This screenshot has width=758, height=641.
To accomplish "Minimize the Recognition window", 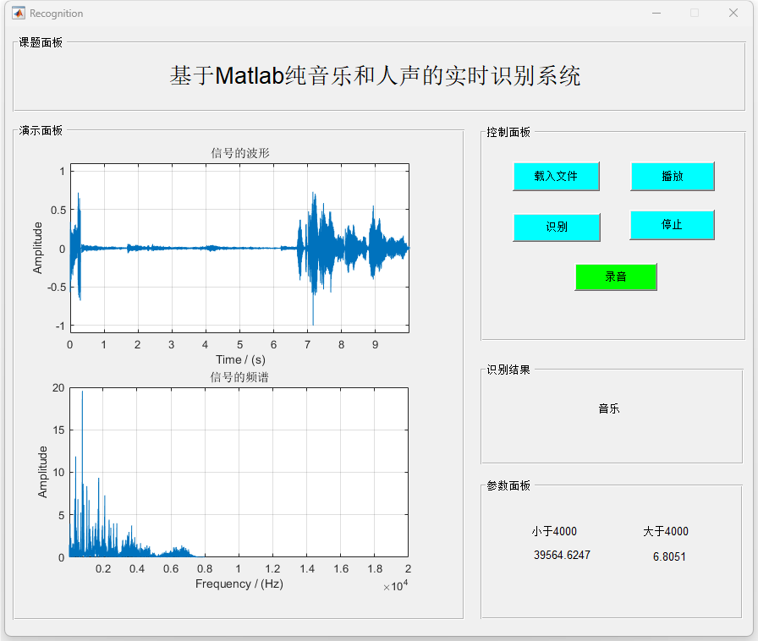I will tap(656, 13).
